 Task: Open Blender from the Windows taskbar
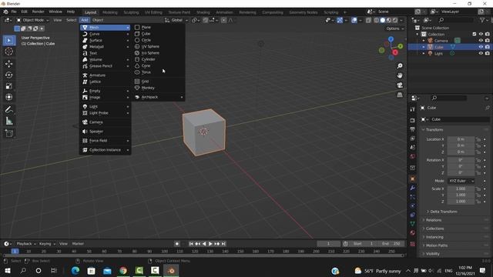click(x=171, y=270)
